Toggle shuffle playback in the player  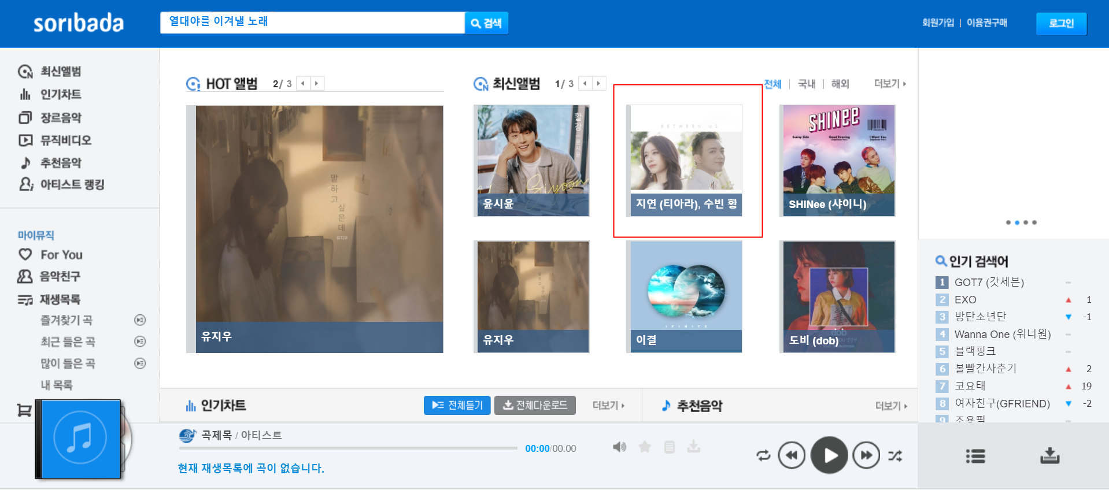(894, 456)
